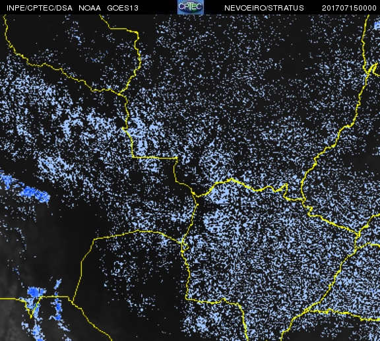Image resolution: width=380 pixels, height=341 pixels.
Task: Click the INPE/CPTEC/DSA header label
Action: (x=40, y=8)
